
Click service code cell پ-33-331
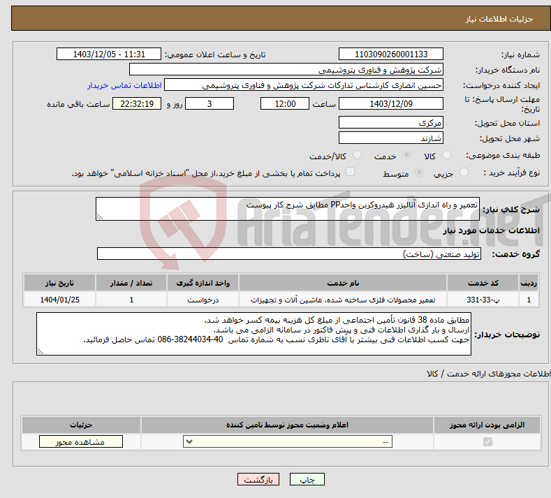pos(483,300)
